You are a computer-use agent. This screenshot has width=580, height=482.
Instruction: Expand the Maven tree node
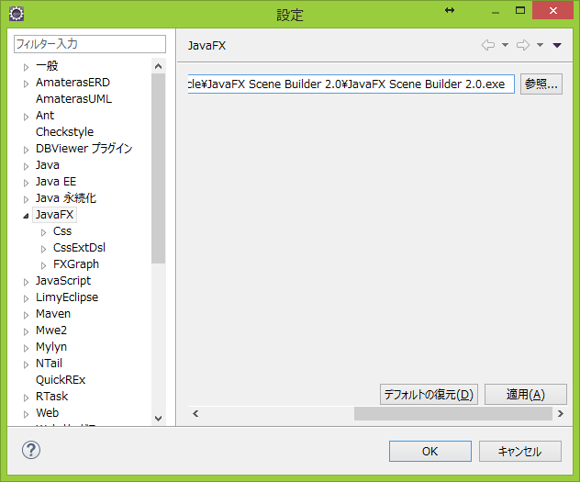point(26,315)
